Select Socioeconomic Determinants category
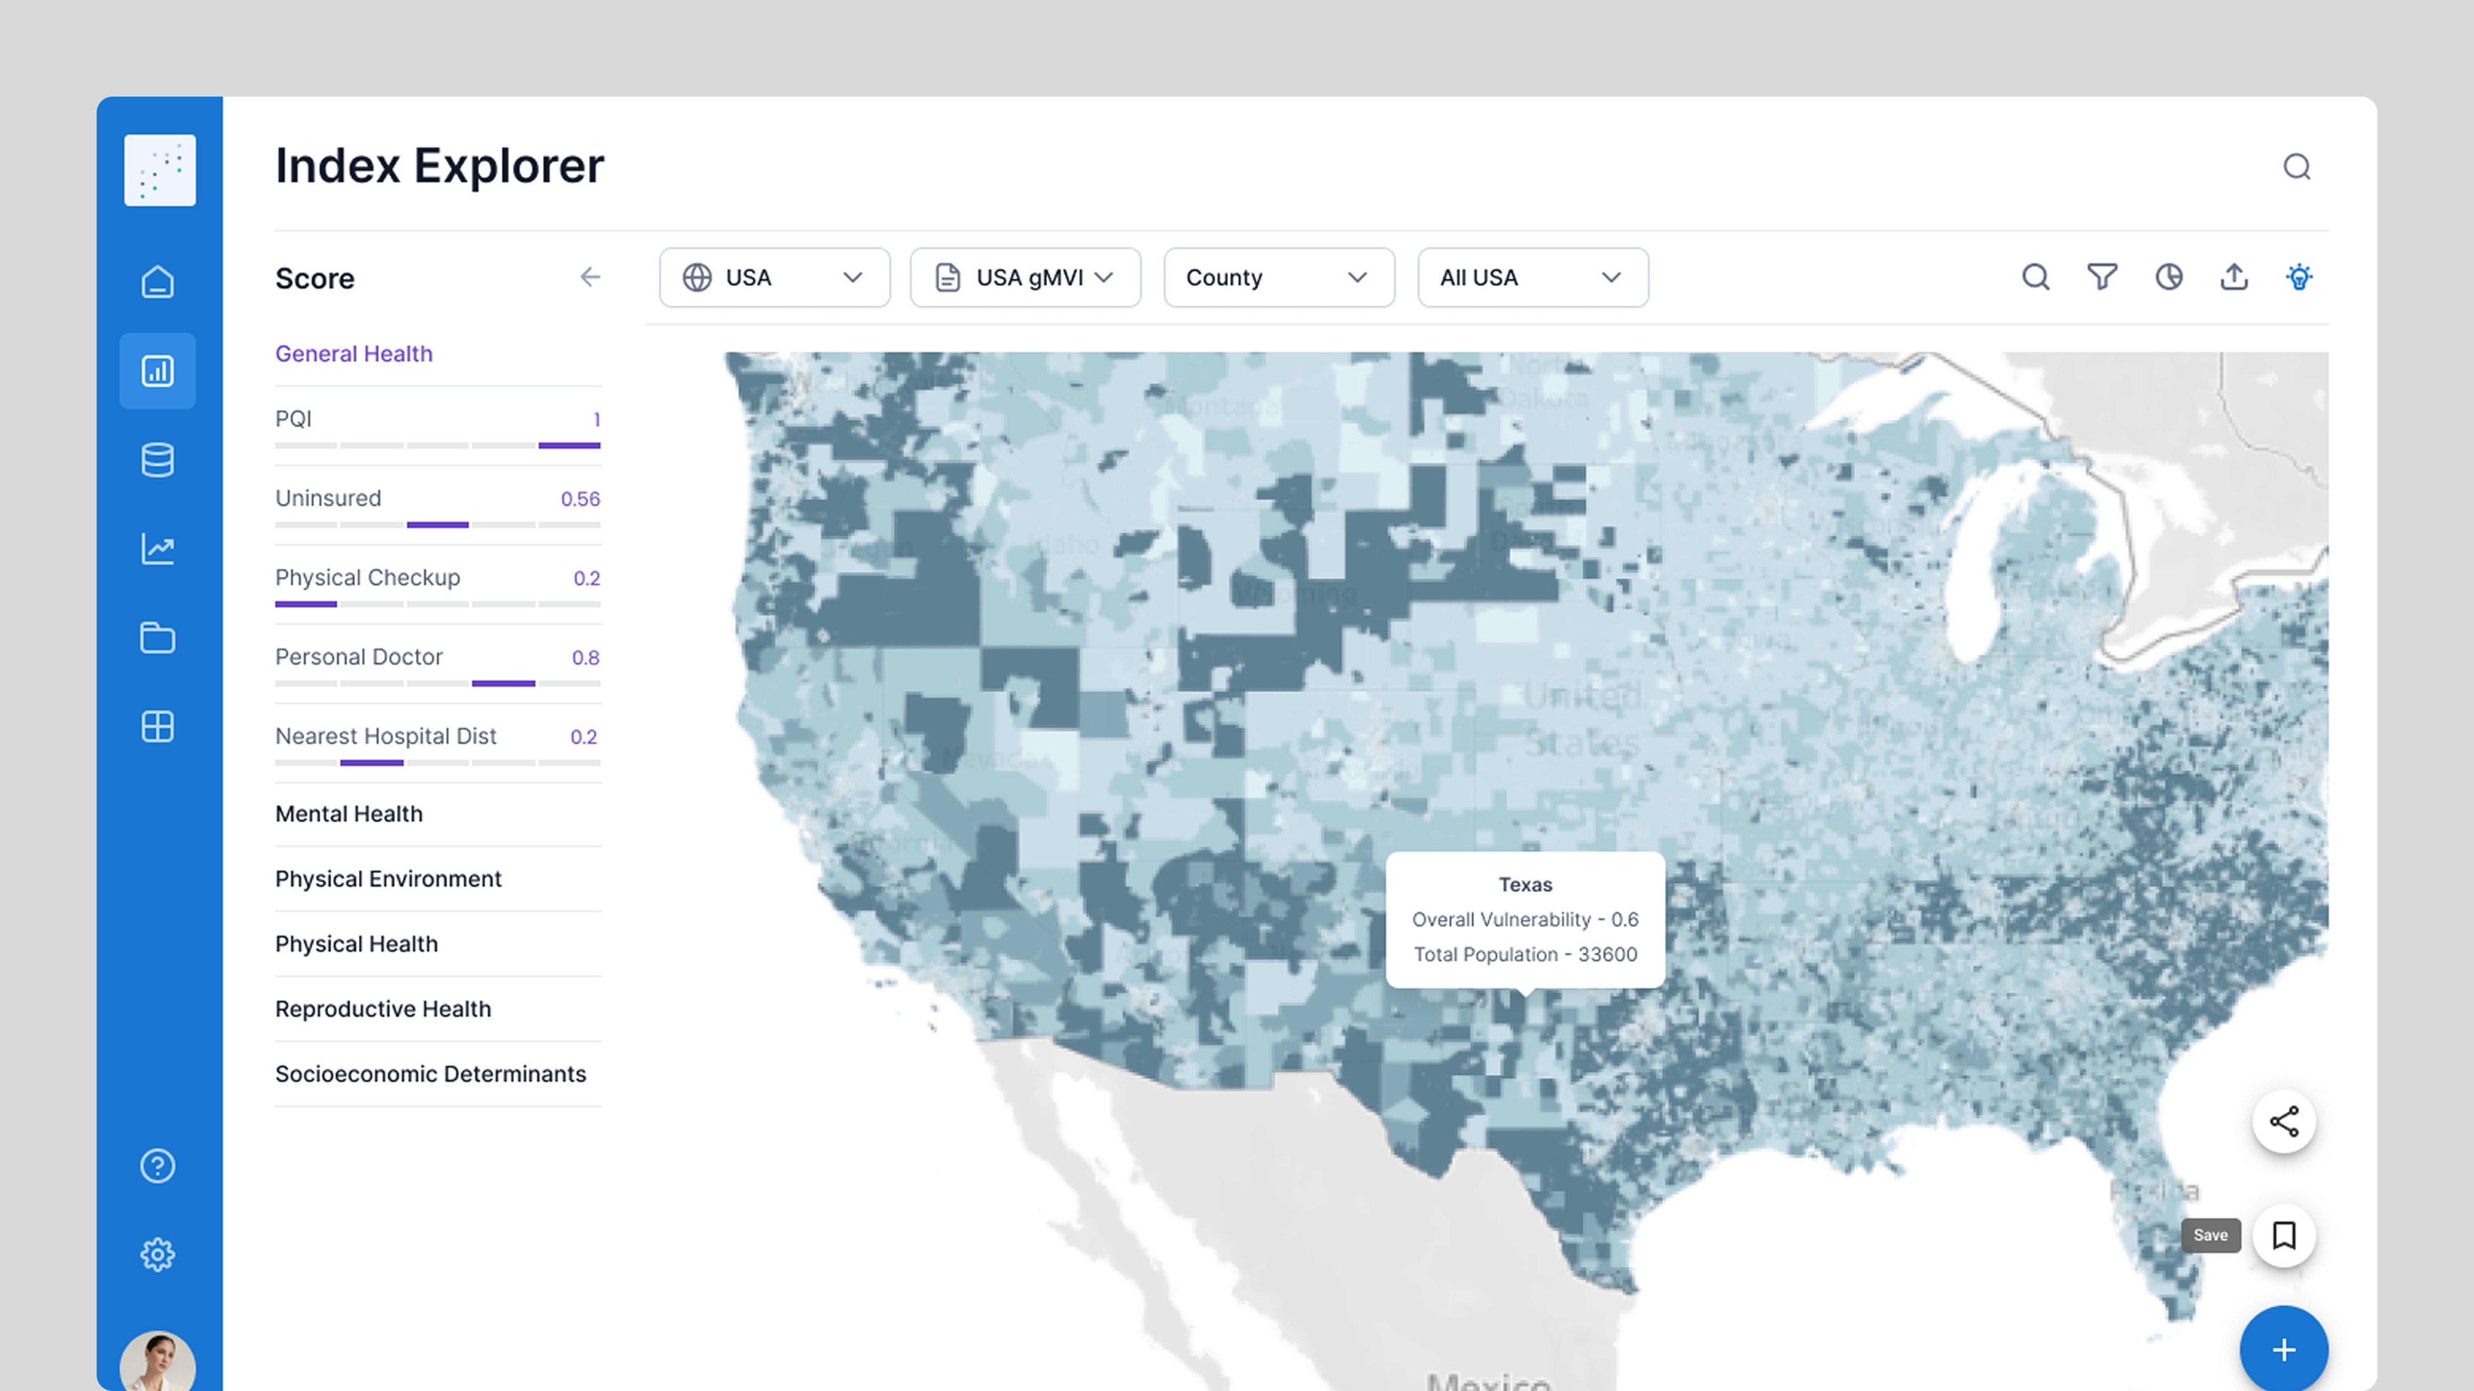The height and width of the screenshot is (1391, 2474). (x=430, y=1074)
